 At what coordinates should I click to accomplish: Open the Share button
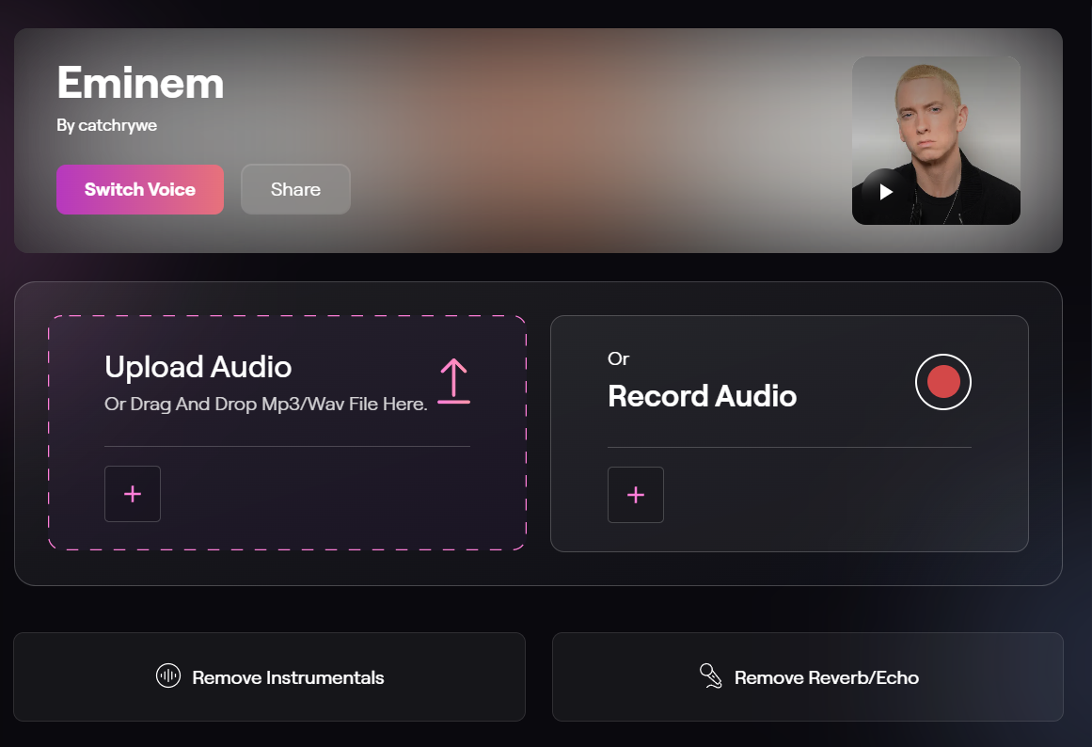[x=295, y=189]
